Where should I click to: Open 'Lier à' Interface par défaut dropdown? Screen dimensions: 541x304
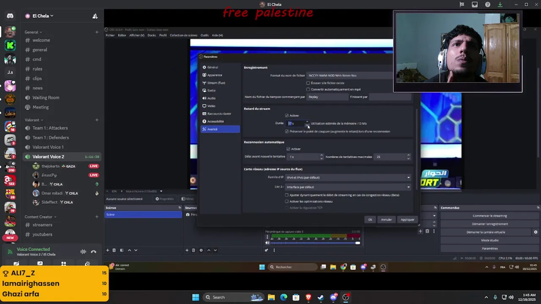348,187
